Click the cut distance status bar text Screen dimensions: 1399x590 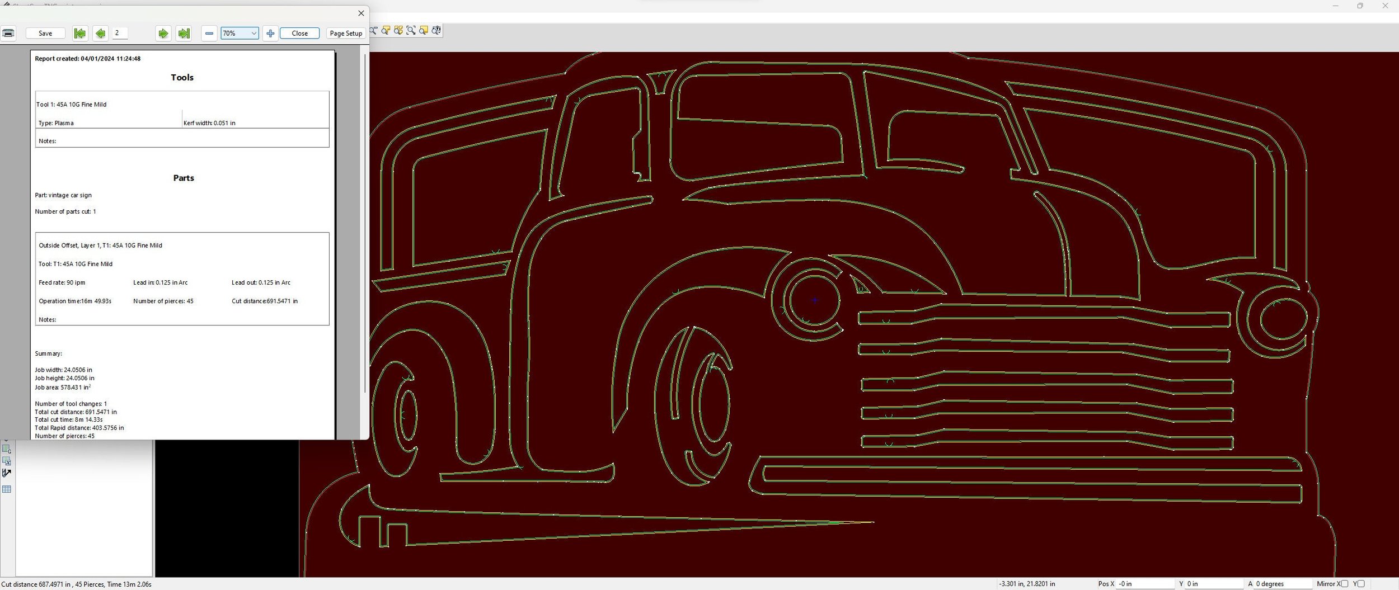pyautogui.click(x=76, y=584)
